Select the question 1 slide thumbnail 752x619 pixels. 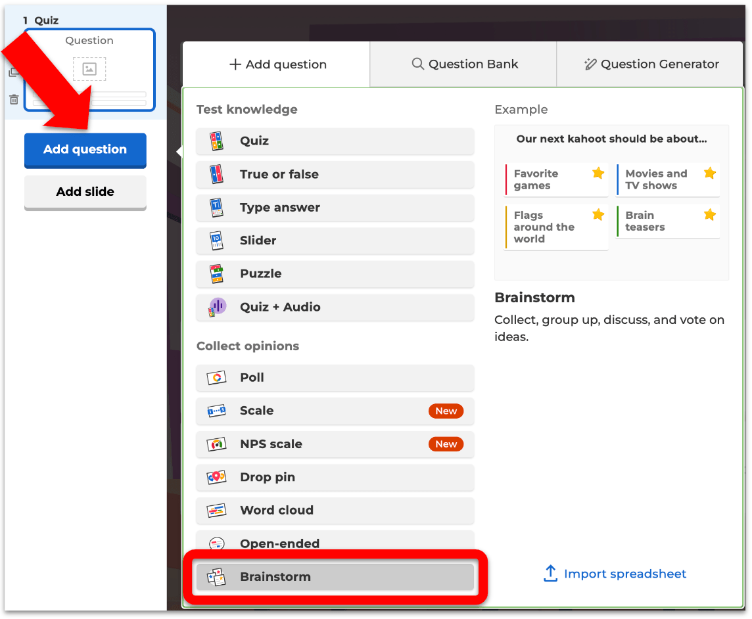click(89, 70)
